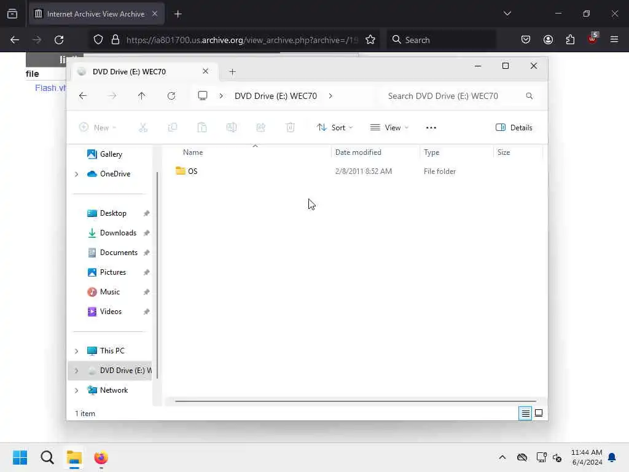Switch to details list view icon in status bar

click(525, 413)
